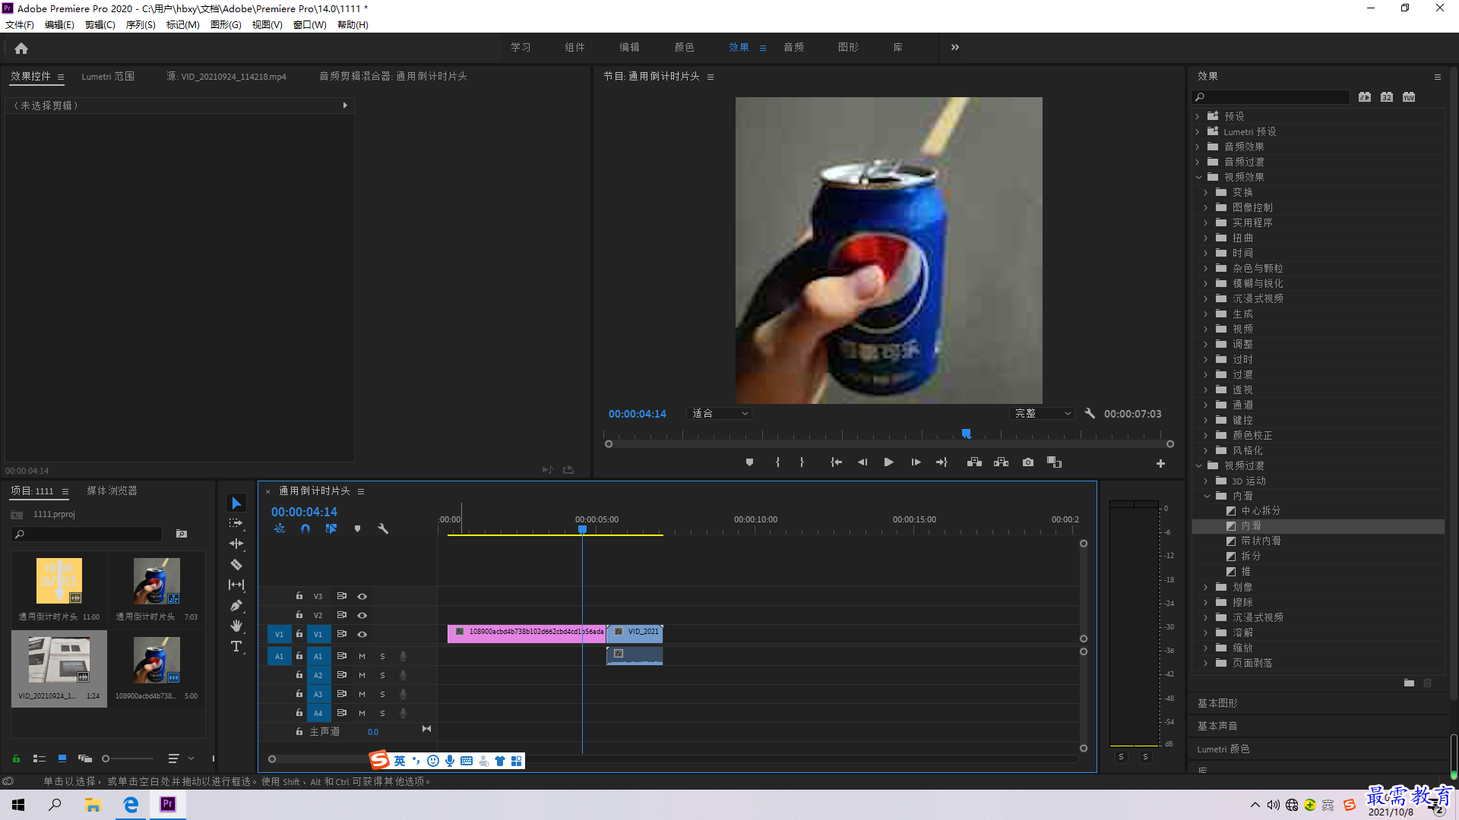The width and height of the screenshot is (1459, 820).
Task: Open timeline display settings wrench
Action: 383,528
